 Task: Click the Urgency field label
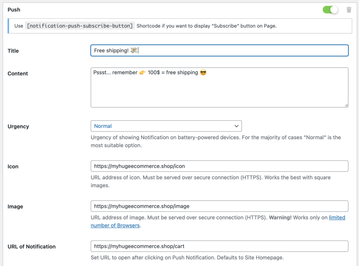point(18,126)
